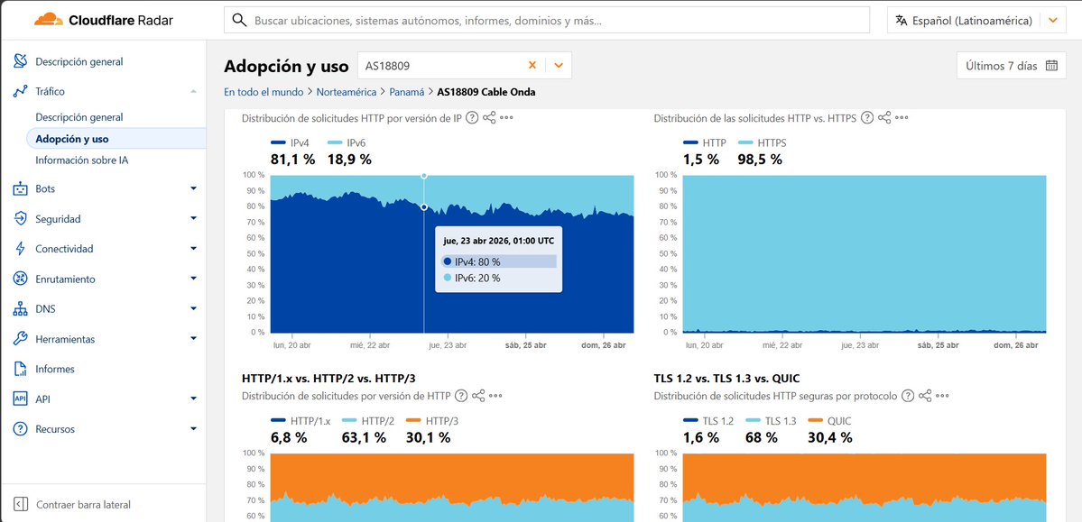Screen dimensions: 1082x522
Task: Click the API icon in sidebar
Action: click(x=21, y=398)
